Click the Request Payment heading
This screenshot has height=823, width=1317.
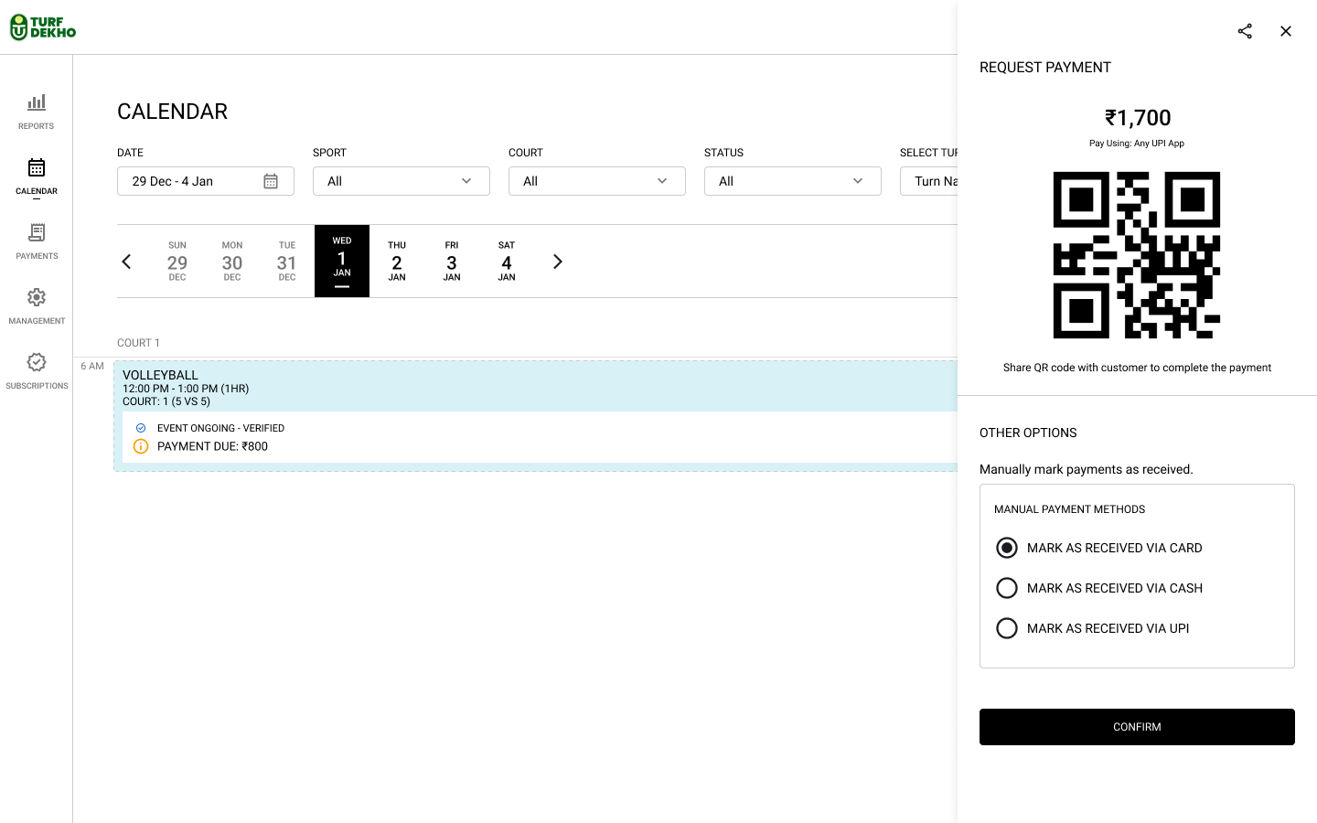1045,68
